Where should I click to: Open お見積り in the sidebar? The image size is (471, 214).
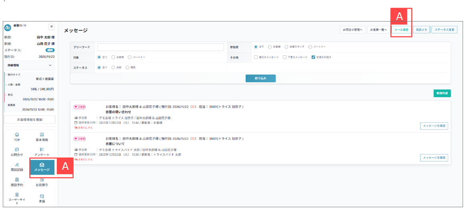[42, 182]
